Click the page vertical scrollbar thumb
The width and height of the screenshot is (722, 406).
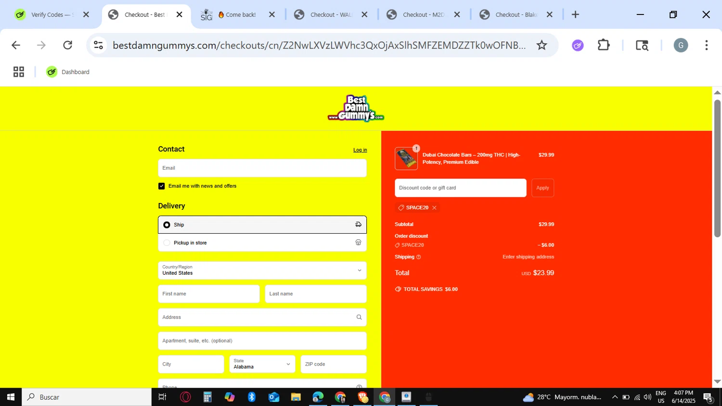717,168
